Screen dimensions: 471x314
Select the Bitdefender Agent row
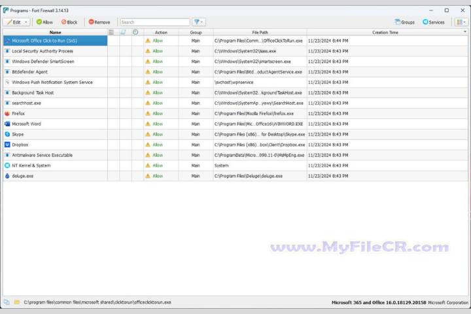235,72
